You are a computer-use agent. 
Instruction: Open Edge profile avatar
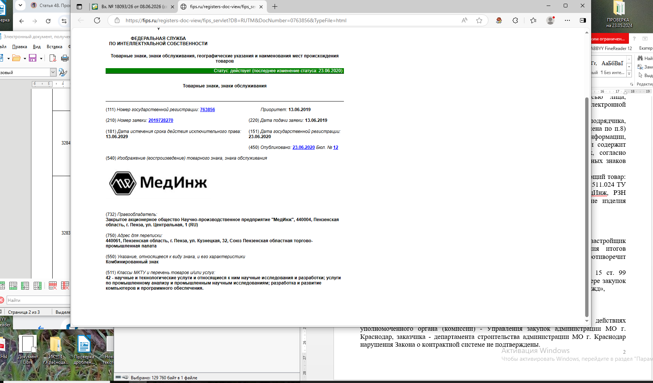tap(550, 20)
